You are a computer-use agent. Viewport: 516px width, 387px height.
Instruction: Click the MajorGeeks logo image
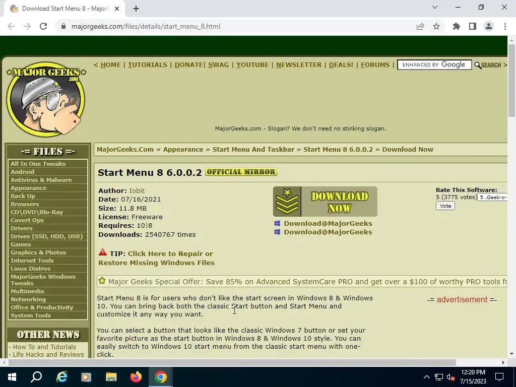pyautogui.click(x=46, y=99)
